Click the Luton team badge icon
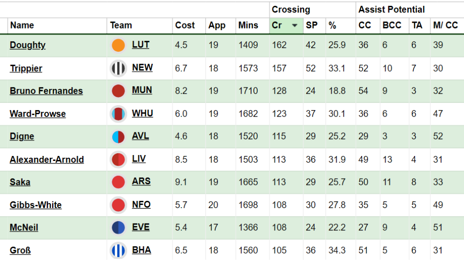464x262 pixels. 118,45
